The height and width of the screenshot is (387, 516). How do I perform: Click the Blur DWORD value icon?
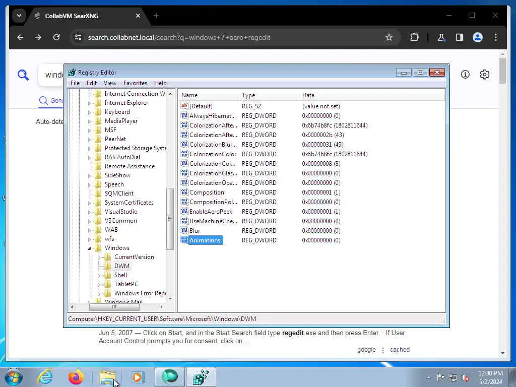tap(184, 230)
